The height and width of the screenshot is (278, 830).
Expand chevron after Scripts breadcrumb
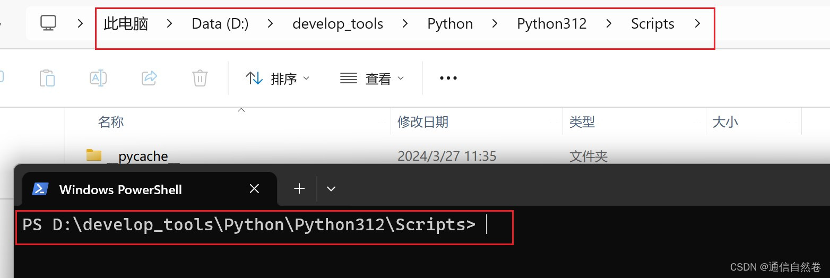697,23
